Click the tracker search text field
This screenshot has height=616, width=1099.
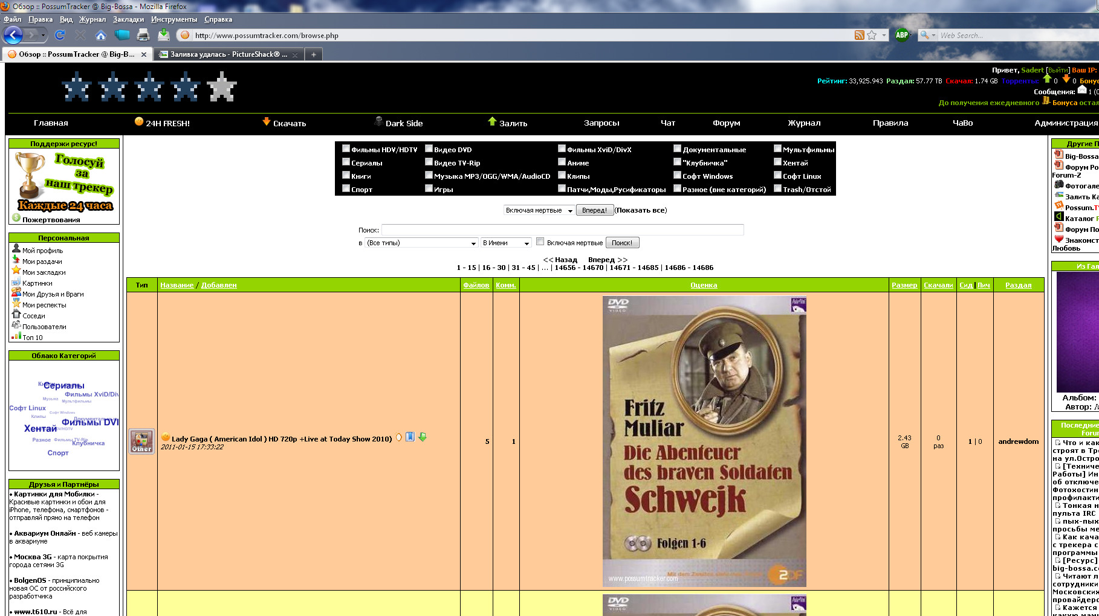coord(562,229)
